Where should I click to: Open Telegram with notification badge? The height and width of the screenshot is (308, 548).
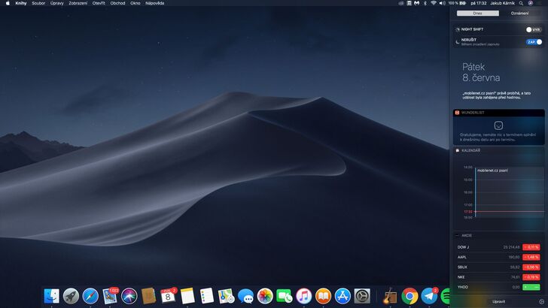[x=429, y=296]
